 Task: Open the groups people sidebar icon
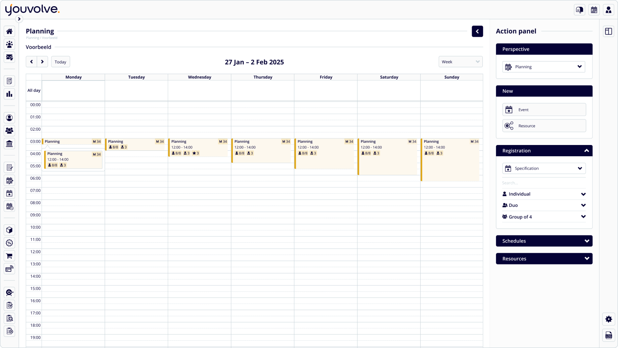point(9,131)
